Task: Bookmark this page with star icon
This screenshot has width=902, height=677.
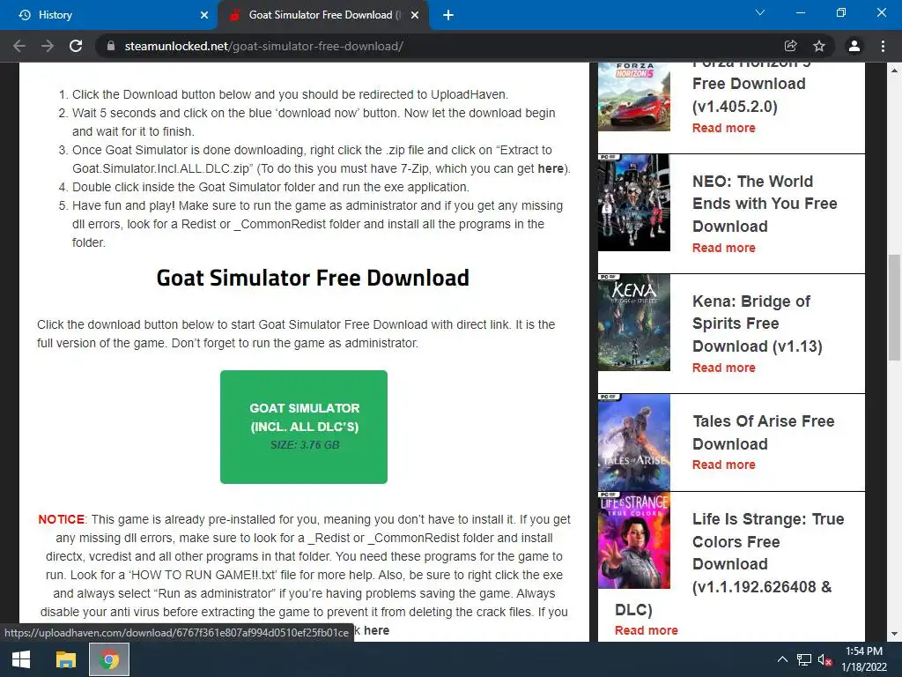Action: tap(819, 46)
